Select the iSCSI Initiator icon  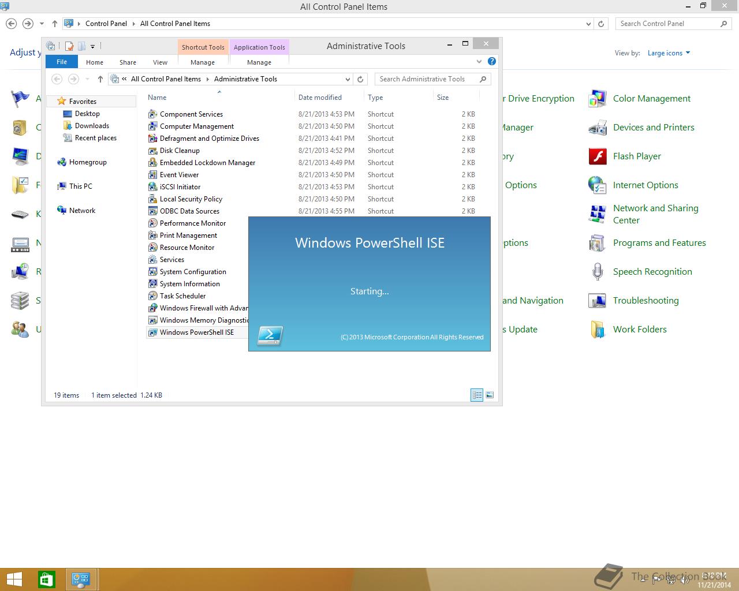[152, 187]
